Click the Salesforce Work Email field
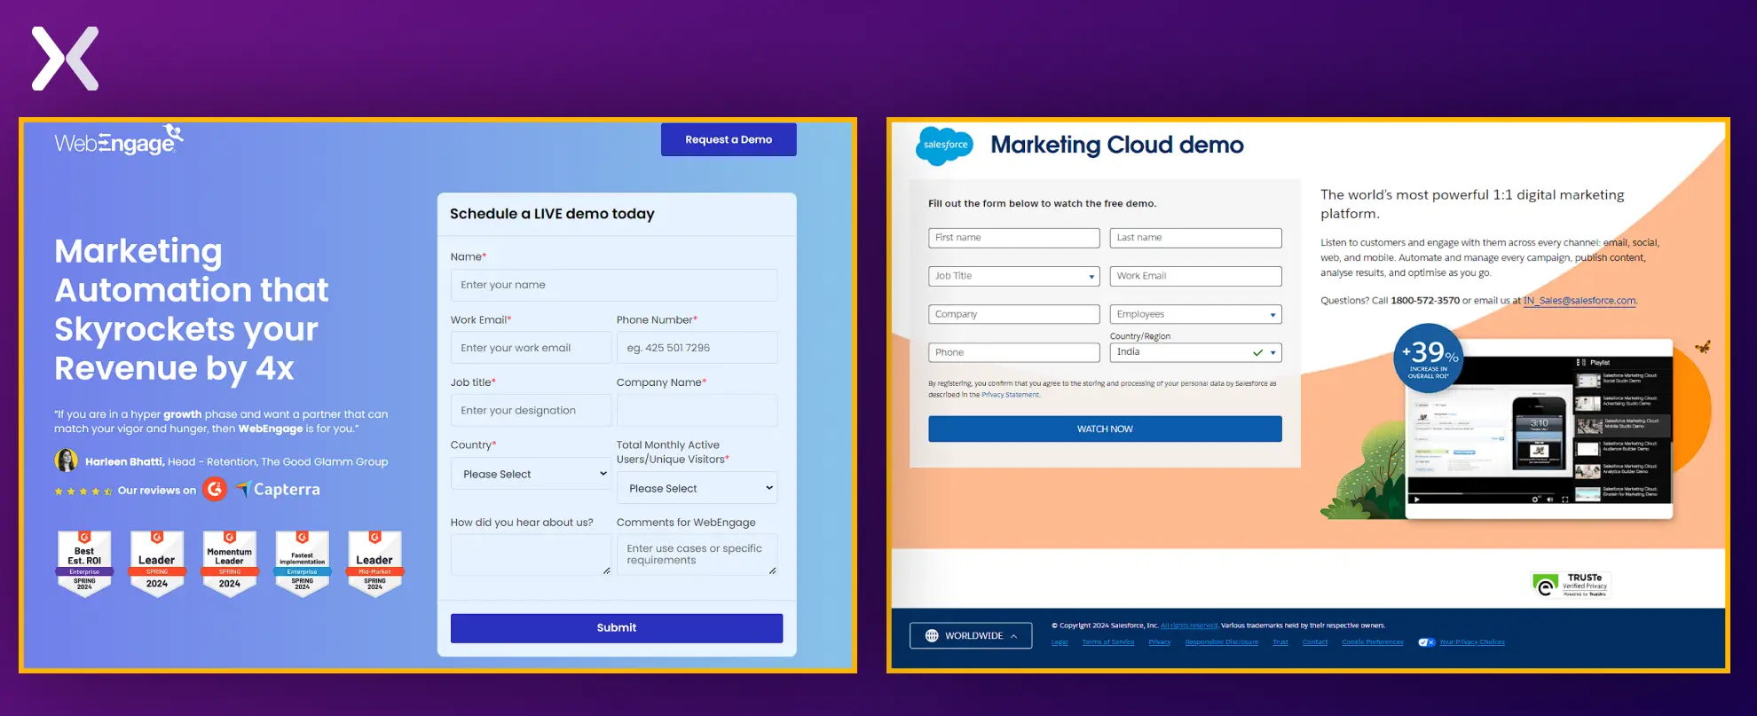 pyautogui.click(x=1196, y=276)
